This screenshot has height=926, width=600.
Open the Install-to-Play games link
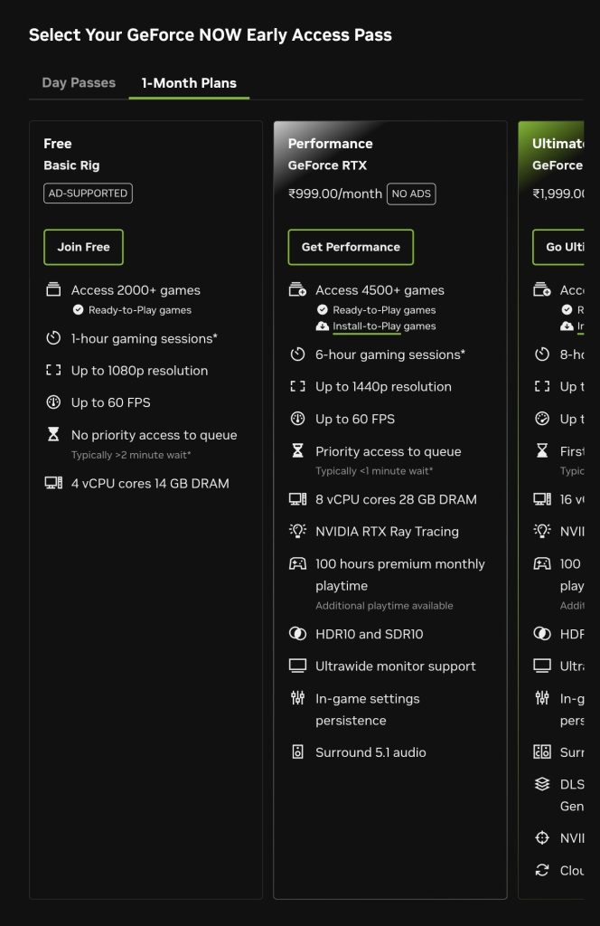pyautogui.click(x=384, y=326)
